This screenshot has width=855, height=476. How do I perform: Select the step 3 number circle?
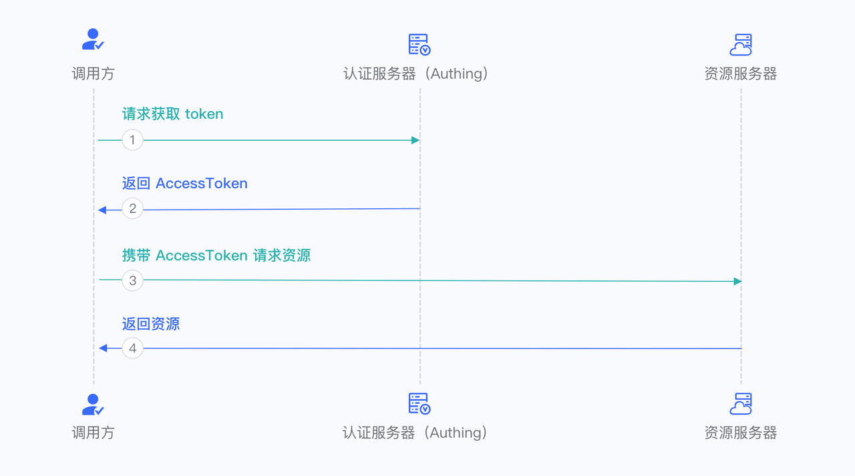(132, 280)
